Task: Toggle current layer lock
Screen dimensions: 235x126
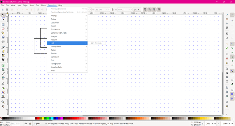Action: [30, 124]
